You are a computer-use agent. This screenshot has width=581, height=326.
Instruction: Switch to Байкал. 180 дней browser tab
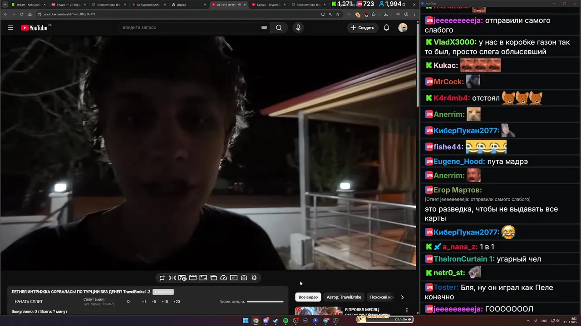point(268,5)
